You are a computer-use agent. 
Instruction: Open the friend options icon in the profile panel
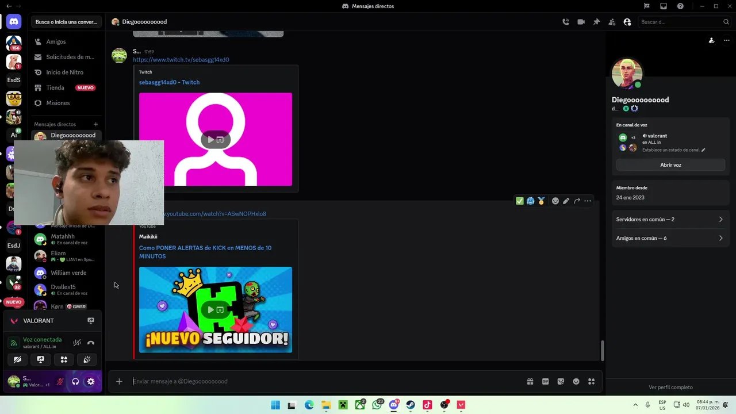coord(711,40)
